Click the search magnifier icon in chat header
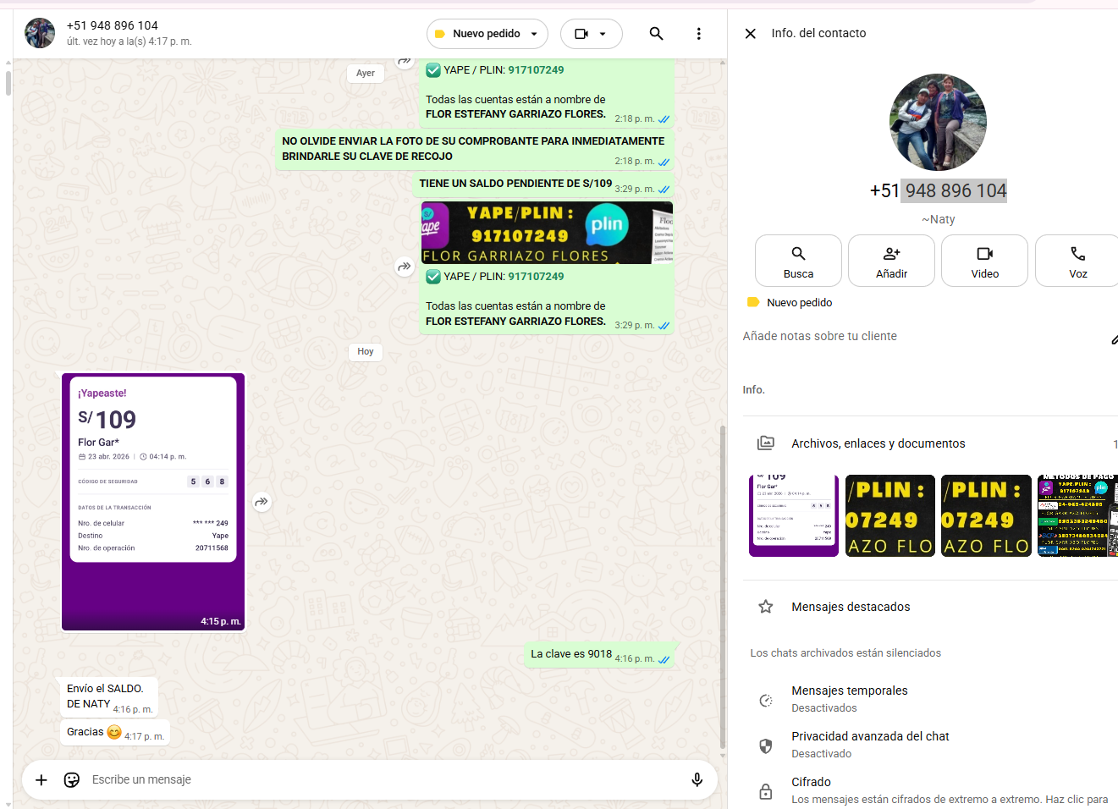1118x809 pixels. pos(656,34)
